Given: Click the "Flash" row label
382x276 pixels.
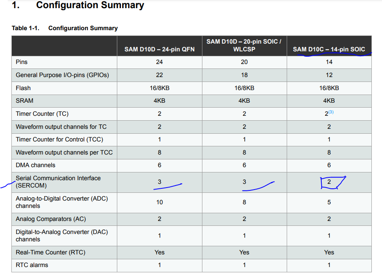Looking at the screenshot, I should point(22,88).
